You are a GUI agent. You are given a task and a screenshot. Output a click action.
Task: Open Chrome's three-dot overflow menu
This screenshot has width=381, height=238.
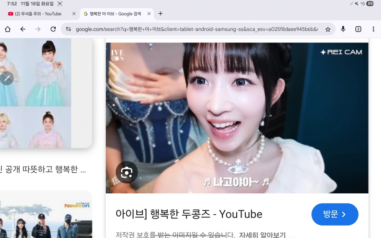coord(373,29)
